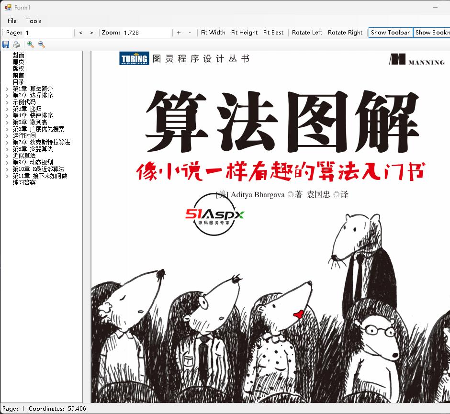Expand the 第9章 动态规划 bookmark
450x414 pixels.
[7, 163]
